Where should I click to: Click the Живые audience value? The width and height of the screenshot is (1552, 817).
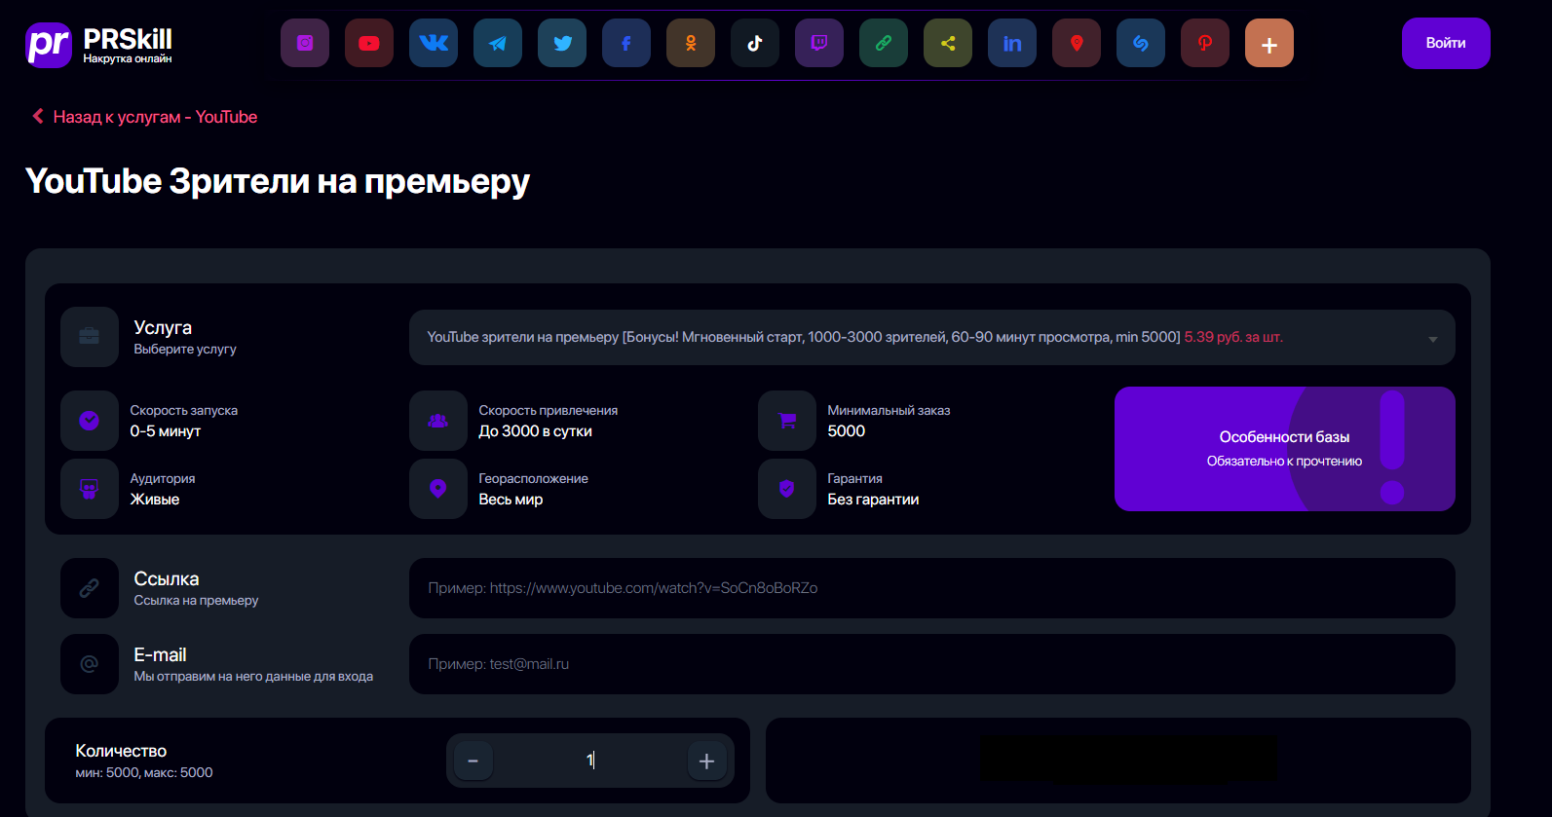(155, 500)
